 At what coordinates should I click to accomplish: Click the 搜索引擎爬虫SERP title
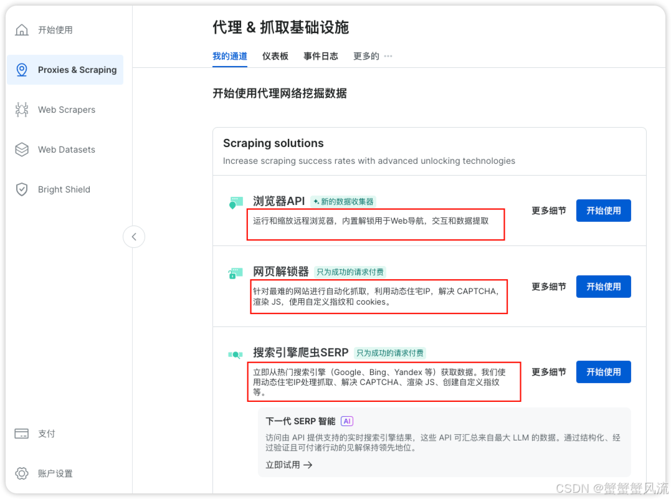coord(301,353)
